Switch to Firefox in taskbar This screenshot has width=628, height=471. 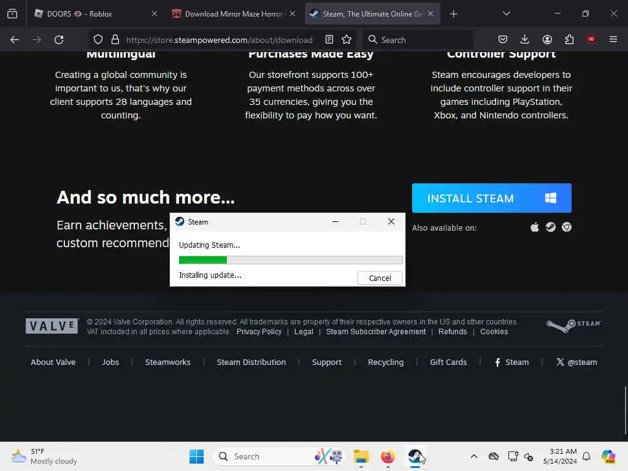(x=388, y=456)
